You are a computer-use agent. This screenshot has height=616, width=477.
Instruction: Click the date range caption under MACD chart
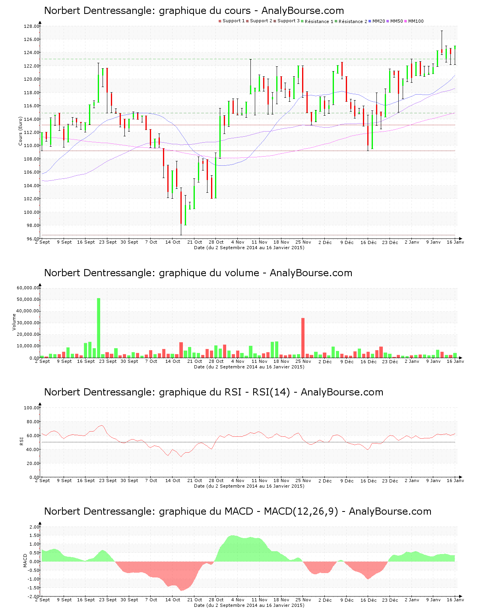249,605
